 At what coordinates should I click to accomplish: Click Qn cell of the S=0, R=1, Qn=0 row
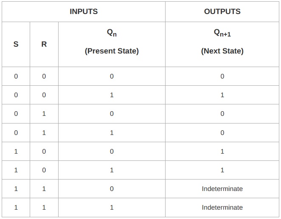tap(112, 114)
